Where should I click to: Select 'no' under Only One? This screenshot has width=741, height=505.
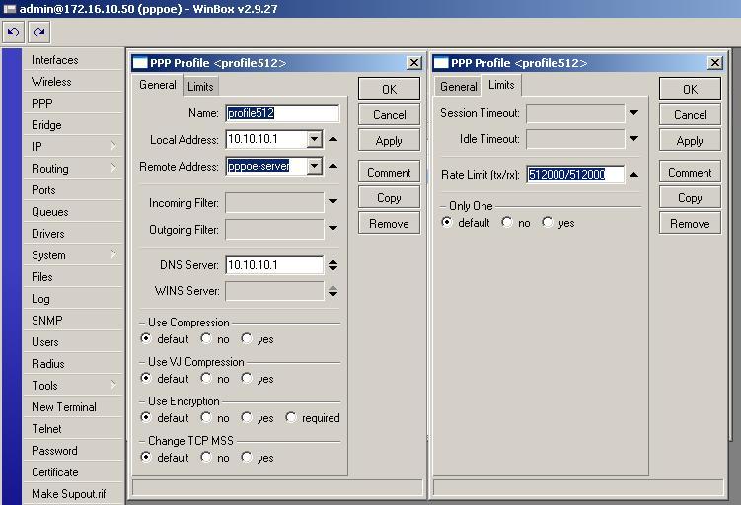507,223
